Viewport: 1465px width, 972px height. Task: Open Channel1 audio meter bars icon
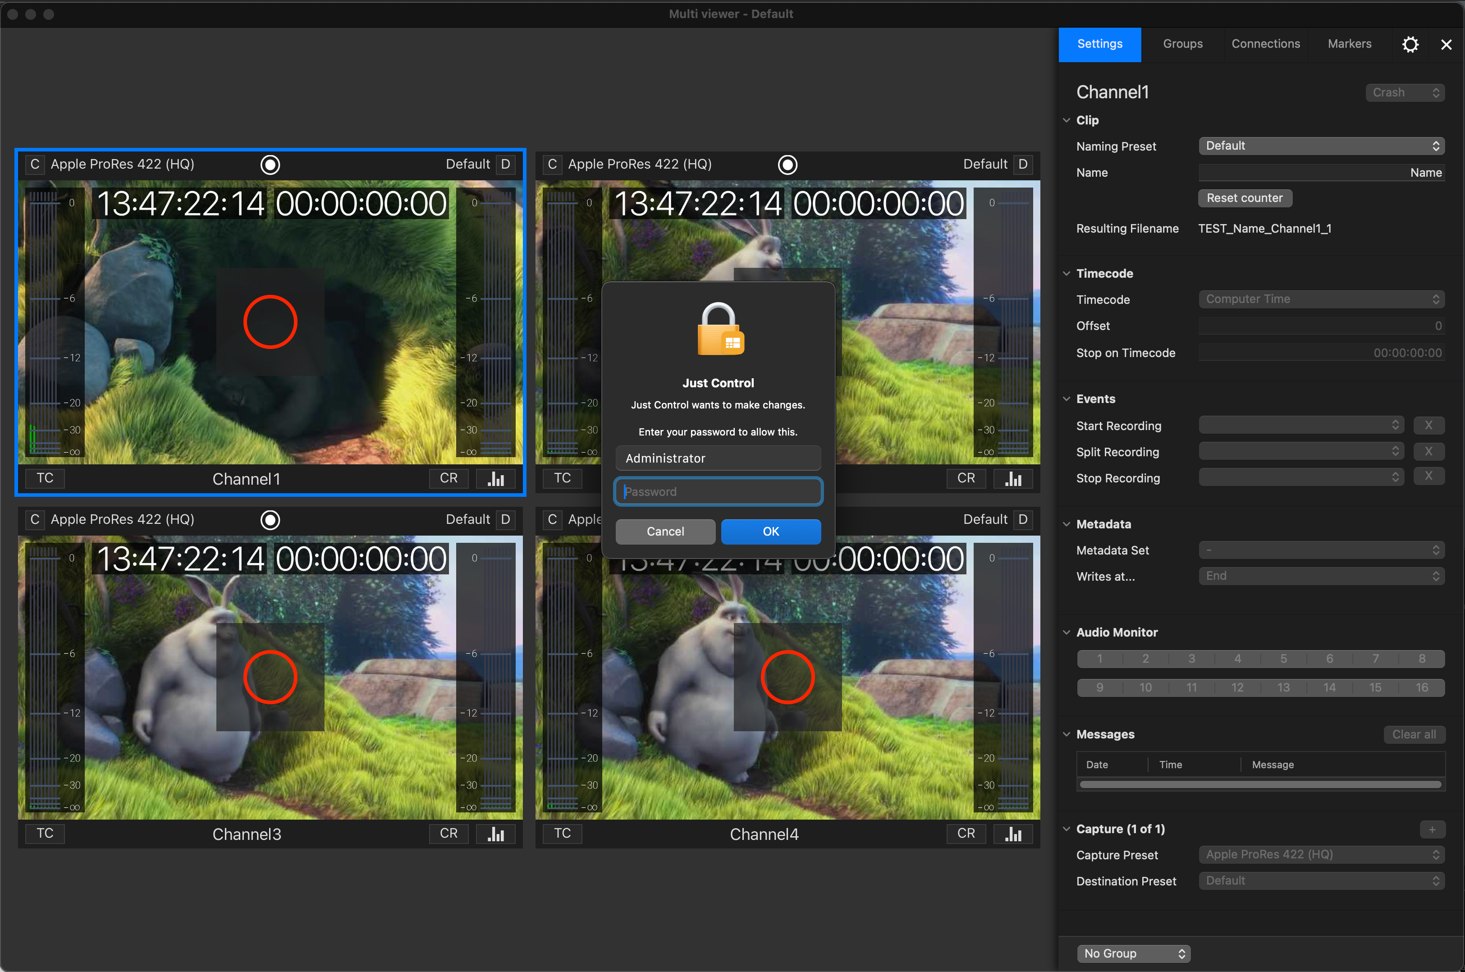click(x=496, y=479)
